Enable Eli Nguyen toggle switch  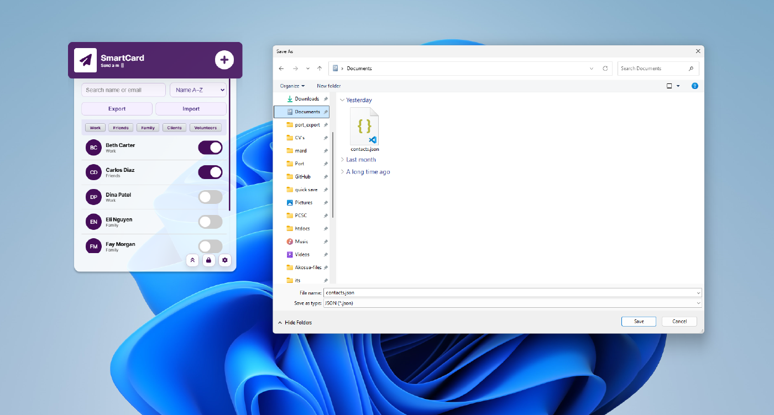pyautogui.click(x=210, y=222)
